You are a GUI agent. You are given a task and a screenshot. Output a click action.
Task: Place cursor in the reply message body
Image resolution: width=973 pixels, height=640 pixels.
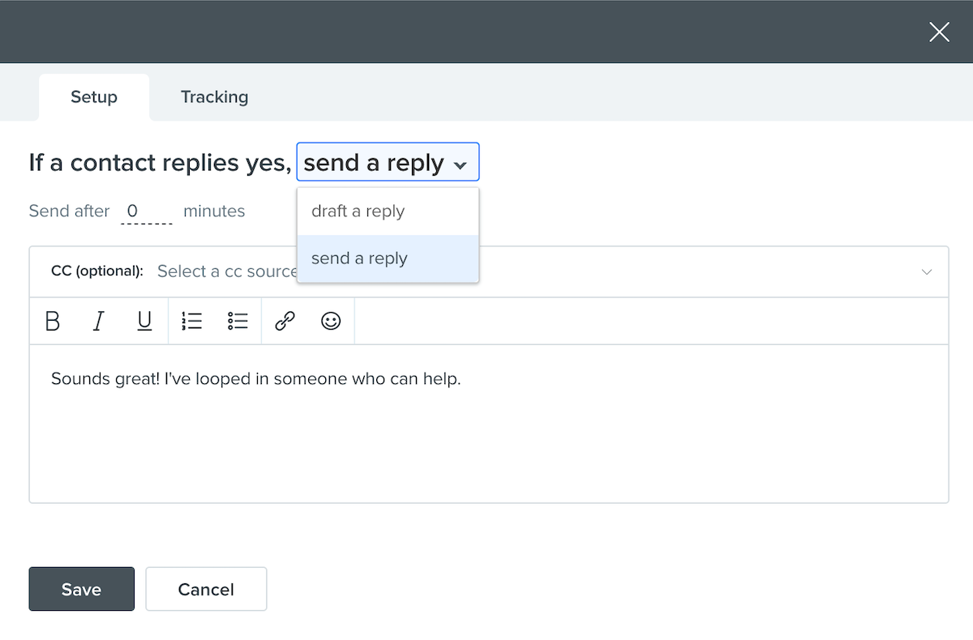tap(489, 424)
